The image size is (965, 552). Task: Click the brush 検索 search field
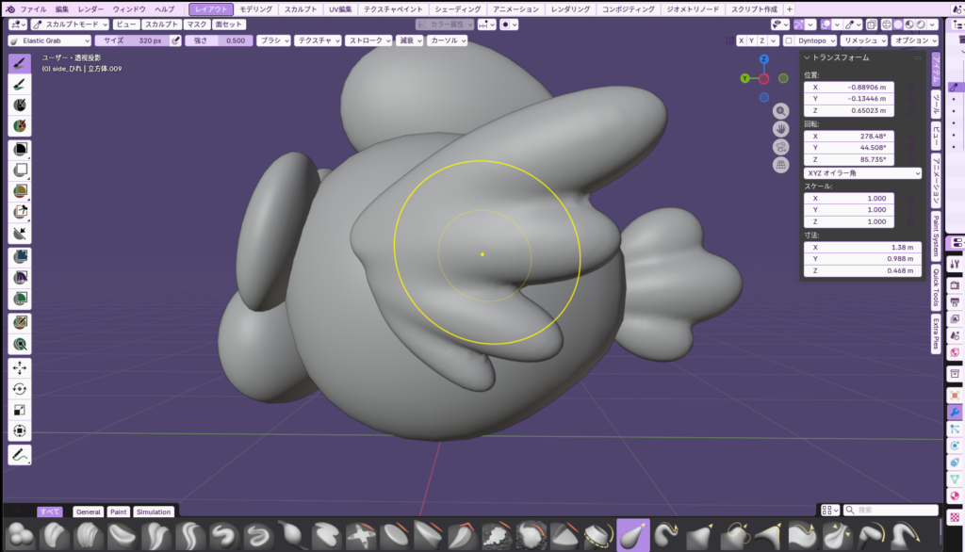click(891, 511)
